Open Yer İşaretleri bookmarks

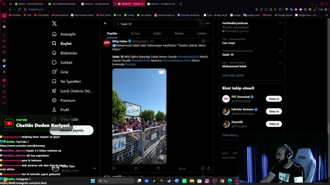pyautogui.click(x=66, y=81)
